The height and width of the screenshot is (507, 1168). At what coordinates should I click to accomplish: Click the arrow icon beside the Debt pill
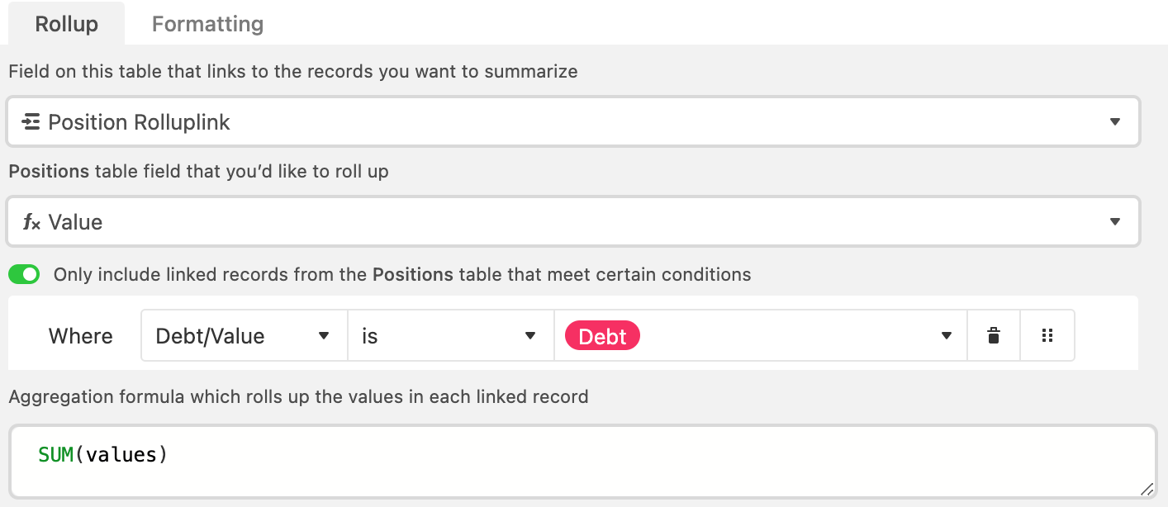(x=947, y=336)
